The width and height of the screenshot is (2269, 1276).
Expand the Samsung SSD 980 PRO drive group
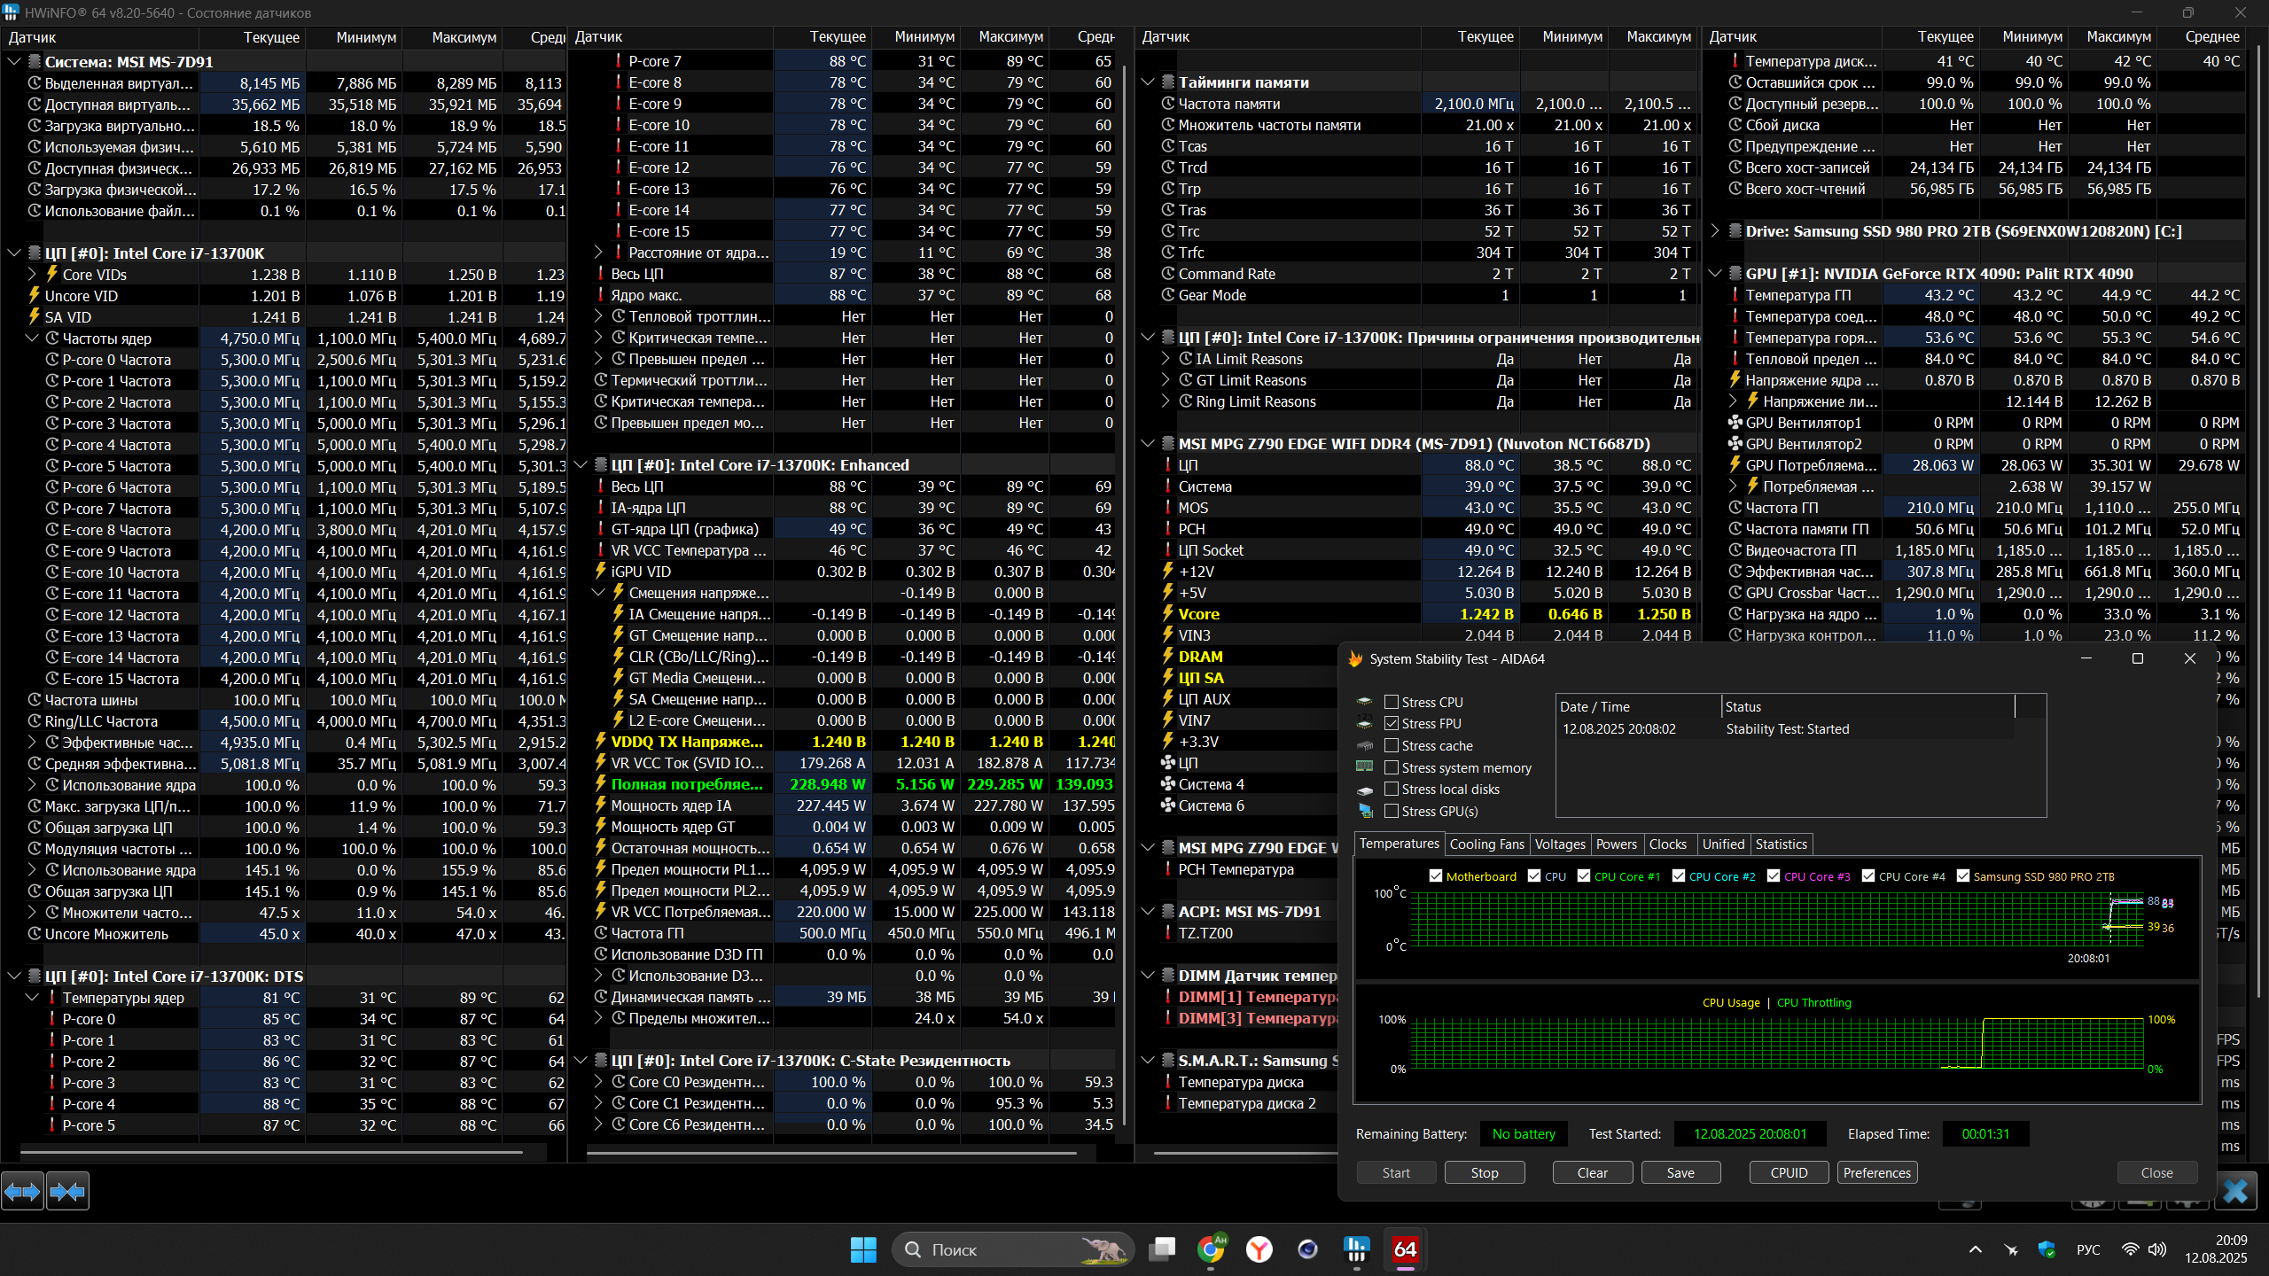click(1715, 231)
